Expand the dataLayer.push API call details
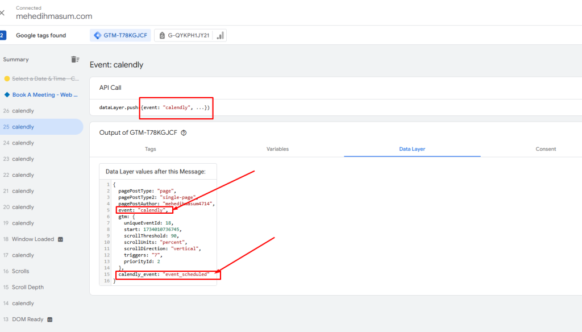Viewport: 582px width, 332px height. coord(155,107)
